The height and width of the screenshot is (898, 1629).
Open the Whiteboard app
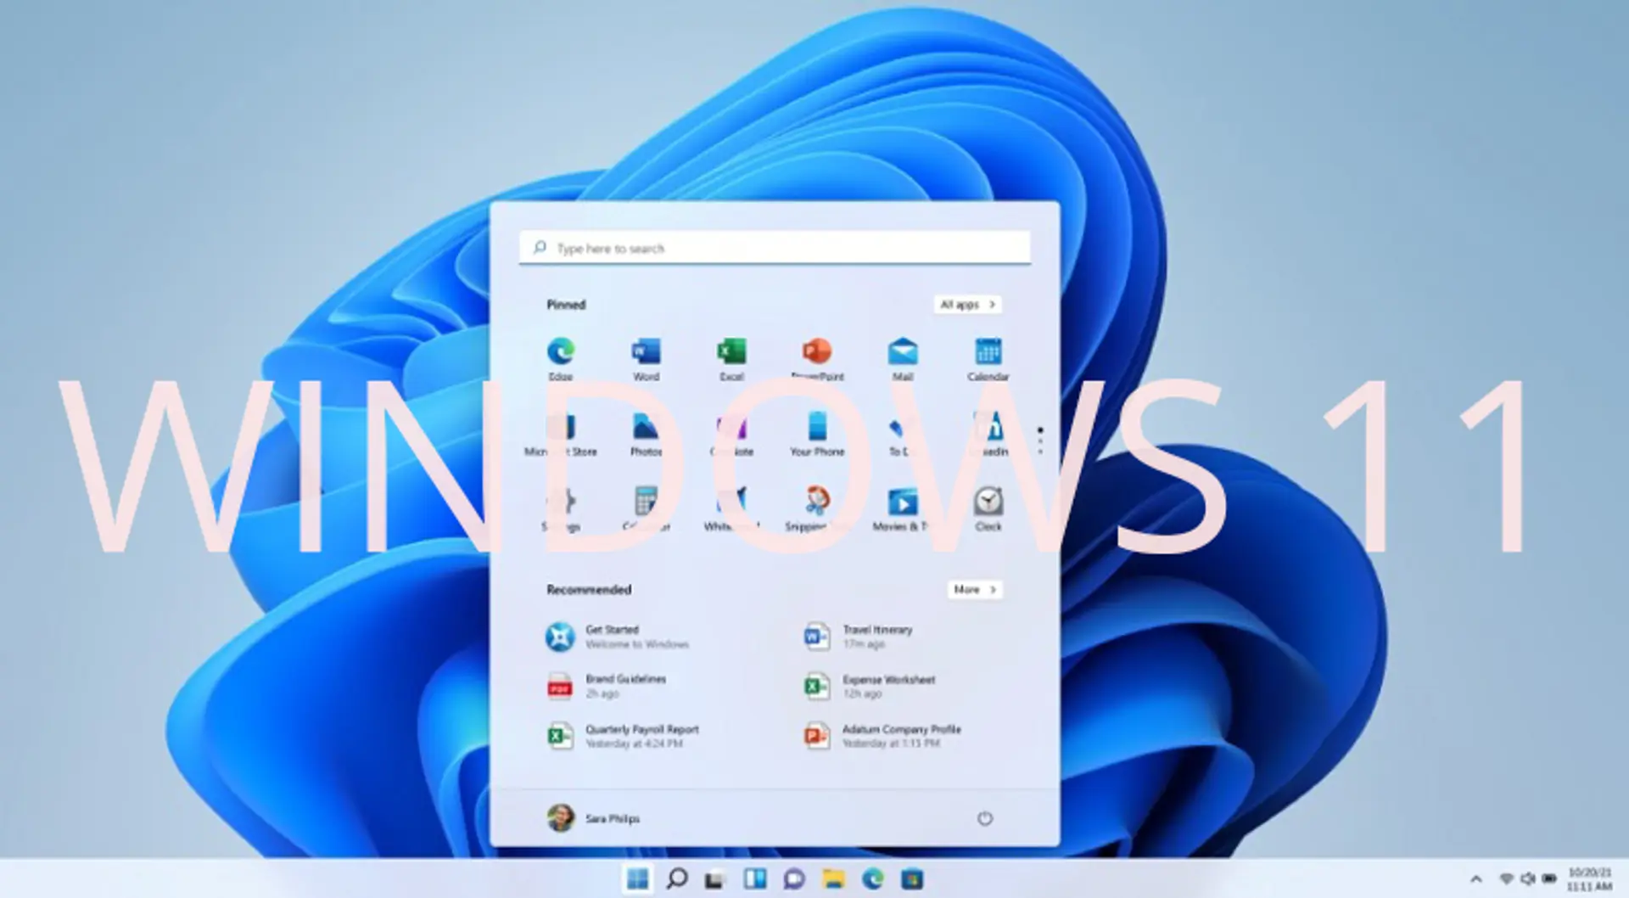point(731,508)
